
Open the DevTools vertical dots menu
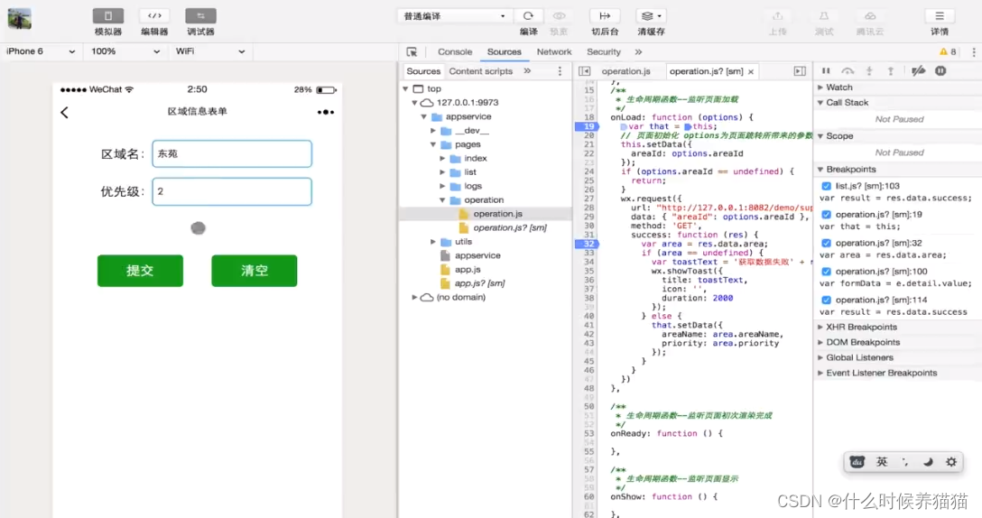click(x=973, y=52)
